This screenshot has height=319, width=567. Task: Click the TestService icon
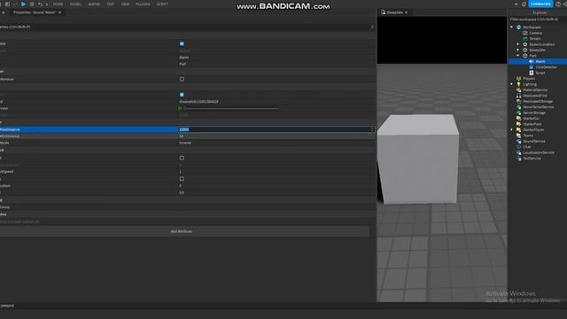pos(518,159)
